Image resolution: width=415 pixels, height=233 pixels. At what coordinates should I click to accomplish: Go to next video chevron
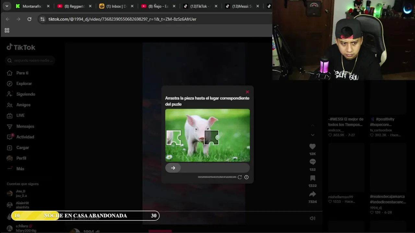point(313,135)
